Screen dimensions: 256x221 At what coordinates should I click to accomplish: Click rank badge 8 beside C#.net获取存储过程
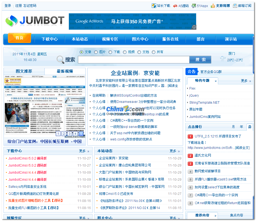coord(190,203)
